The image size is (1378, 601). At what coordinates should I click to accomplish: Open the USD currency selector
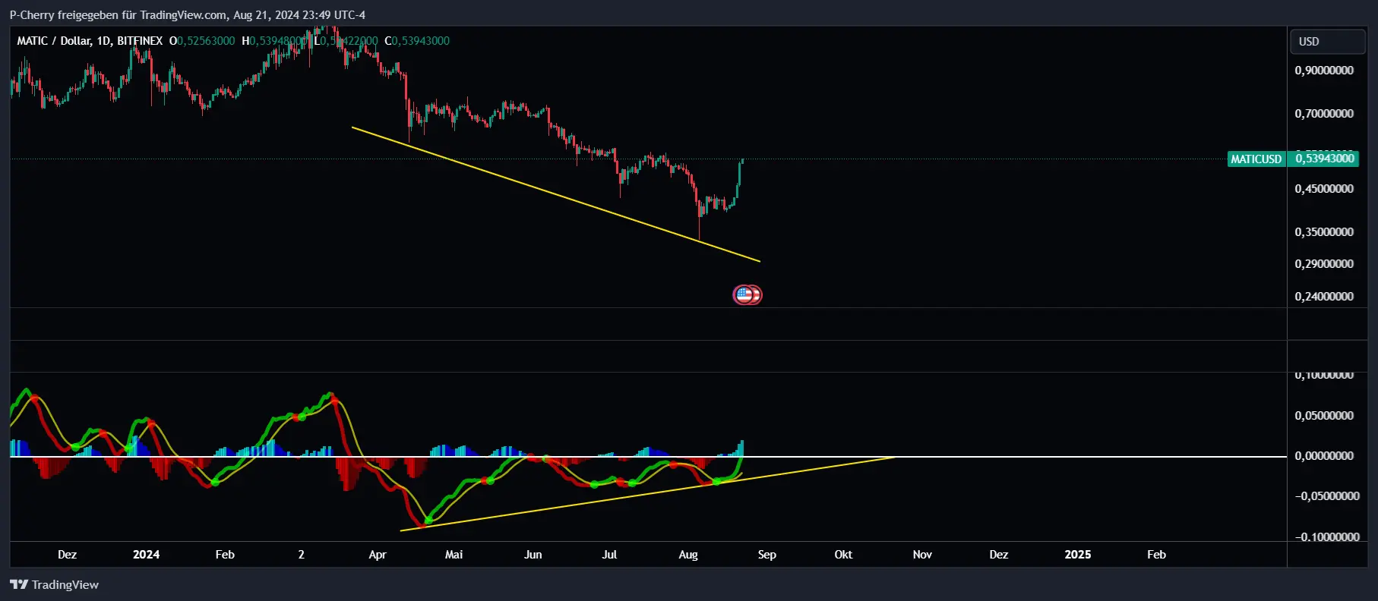click(1327, 41)
